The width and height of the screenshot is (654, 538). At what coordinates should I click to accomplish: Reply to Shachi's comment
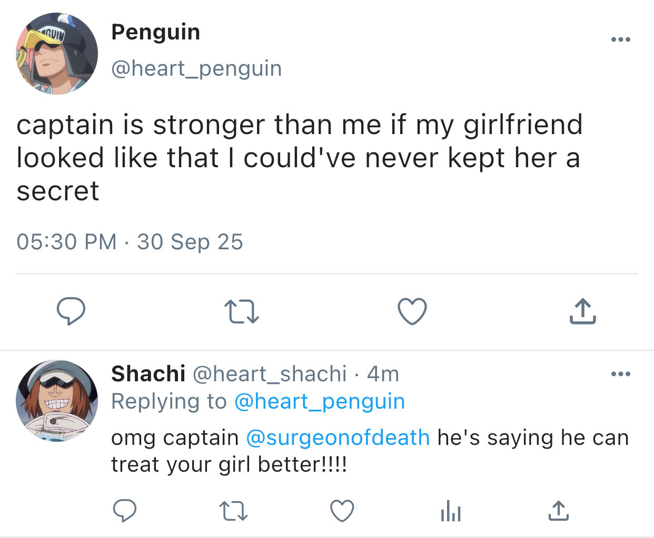[x=125, y=511]
